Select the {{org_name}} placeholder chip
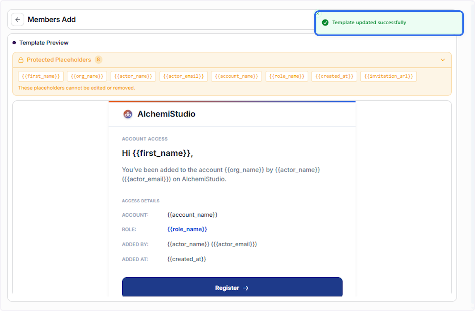The image size is (475, 311). point(87,76)
